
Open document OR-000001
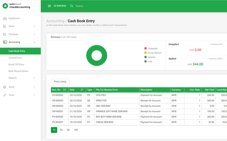(58, 111)
